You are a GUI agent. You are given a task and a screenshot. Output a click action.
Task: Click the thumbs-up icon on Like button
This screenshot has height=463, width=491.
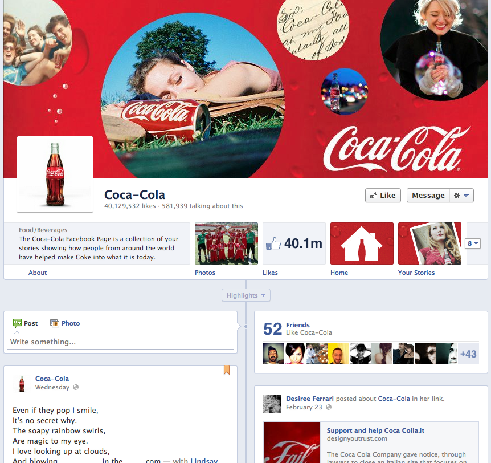pyautogui.click(x=374, y=196)
